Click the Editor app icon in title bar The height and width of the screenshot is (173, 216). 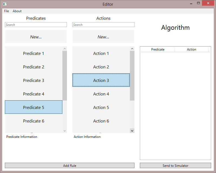[5, 4]
